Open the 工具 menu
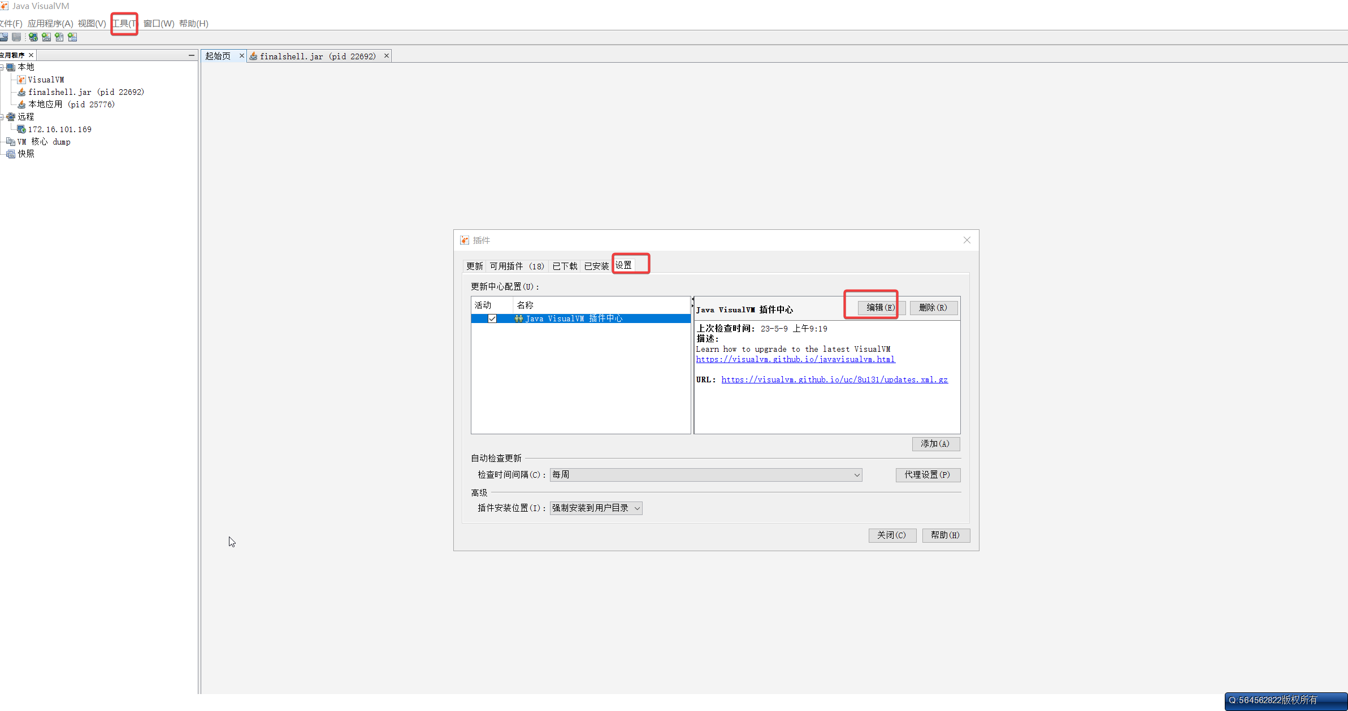 tap(124, 24)
